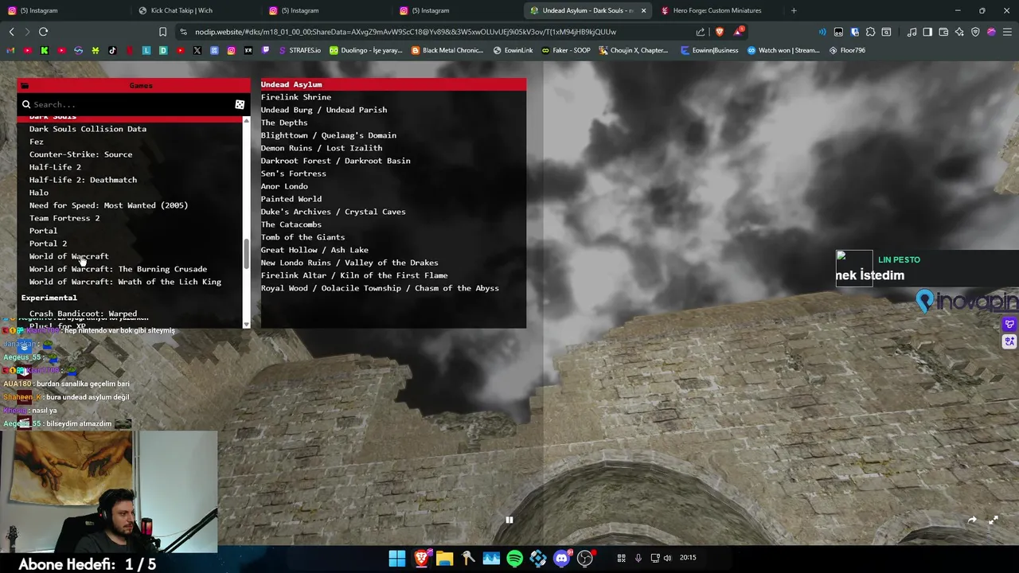Select Counter-Strike: Source game

coord(80,154)
